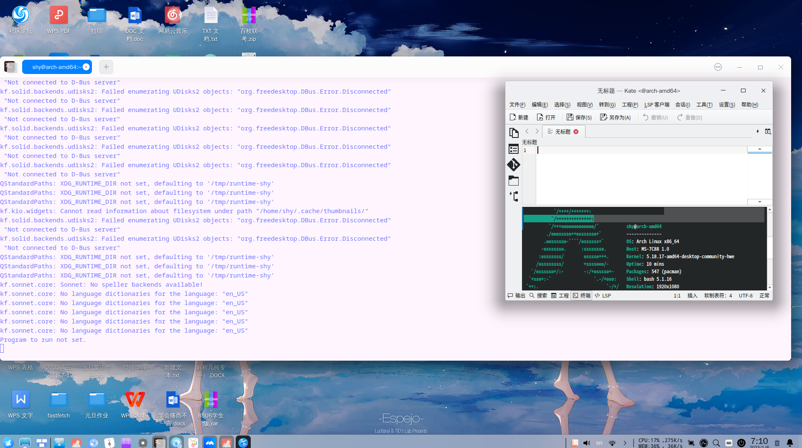
Task: Click the 保存(S) toolbar button
Action: pyautogui.click(x=579, y=117)
